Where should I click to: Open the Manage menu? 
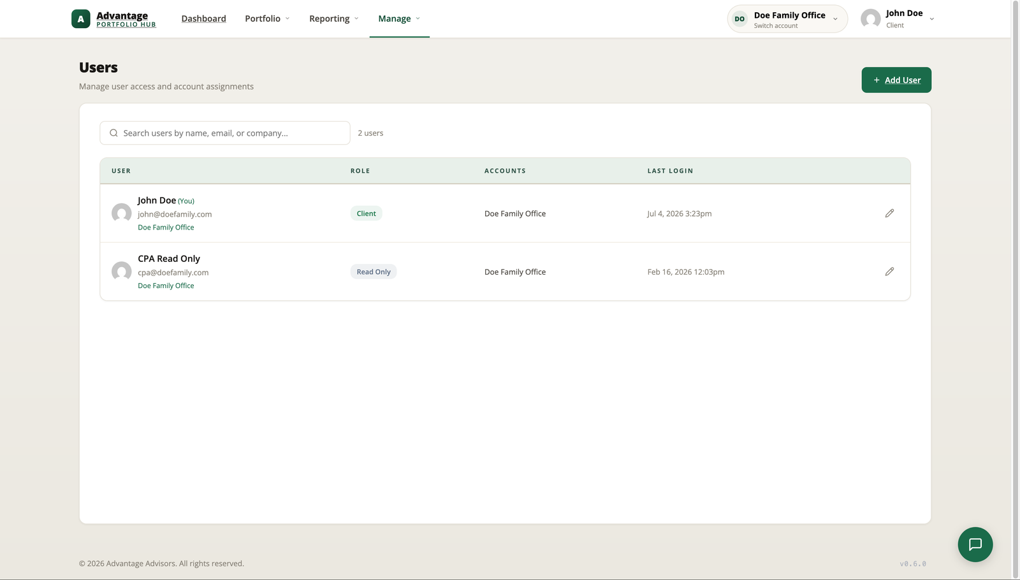tap(399, 18)
